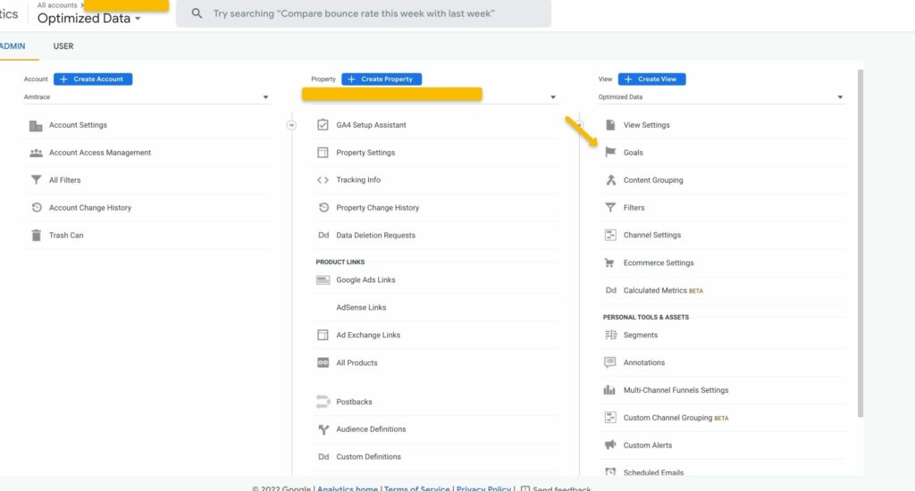Open the Optimized Data view dropdown
The height and width of the screenshot is (491, 915).
[721, 96]
